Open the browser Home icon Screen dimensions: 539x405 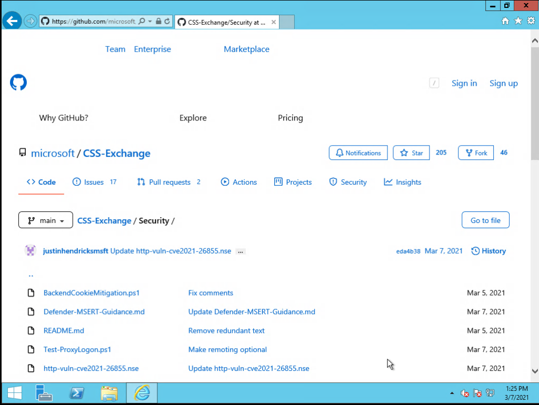click(x=505, y=21)
